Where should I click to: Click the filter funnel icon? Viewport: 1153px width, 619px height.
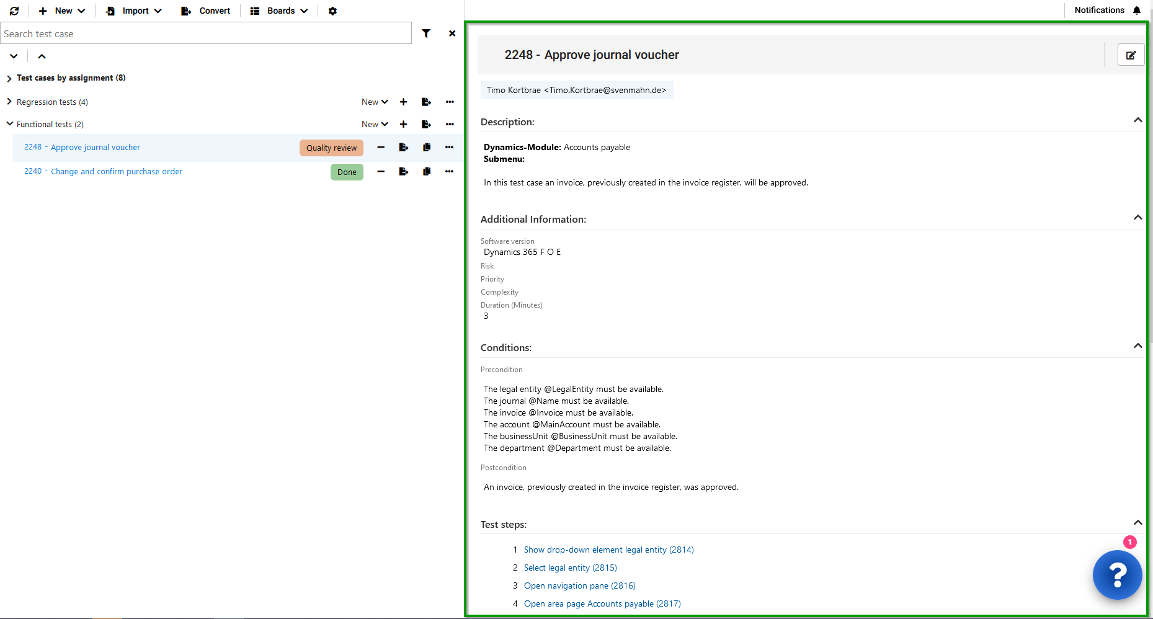click(426, 33)
